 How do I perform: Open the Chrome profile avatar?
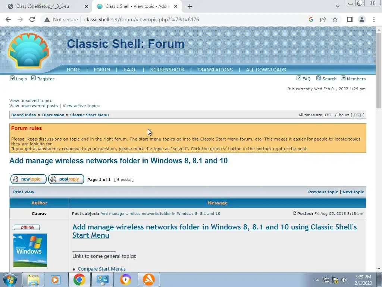362,19
